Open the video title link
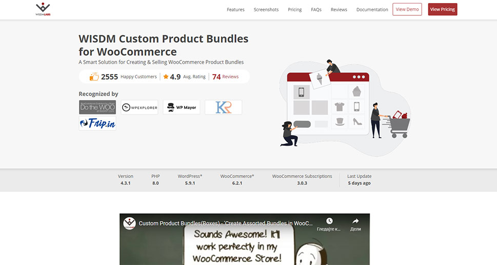Viewport: 497px width, 265px height. click(x=226, y=223)
